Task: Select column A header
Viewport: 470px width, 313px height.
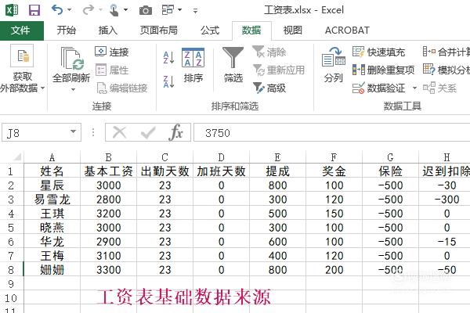Action: point(52,157)
